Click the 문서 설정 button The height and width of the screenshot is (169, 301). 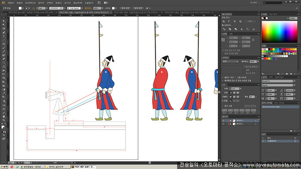(126, 8)
